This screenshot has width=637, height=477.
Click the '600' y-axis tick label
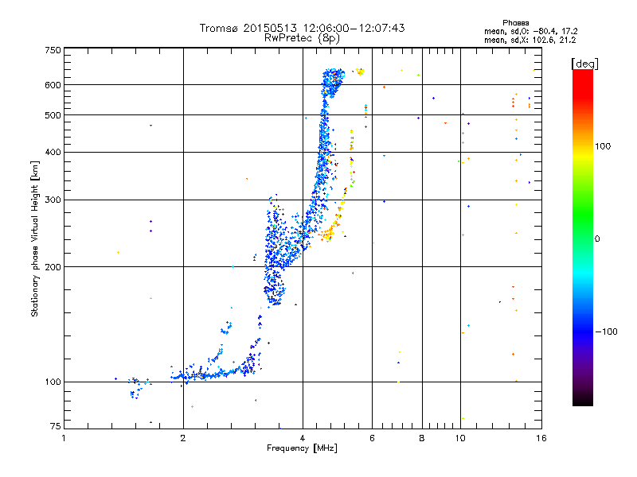pyautogui.click(x=53, y=85)
